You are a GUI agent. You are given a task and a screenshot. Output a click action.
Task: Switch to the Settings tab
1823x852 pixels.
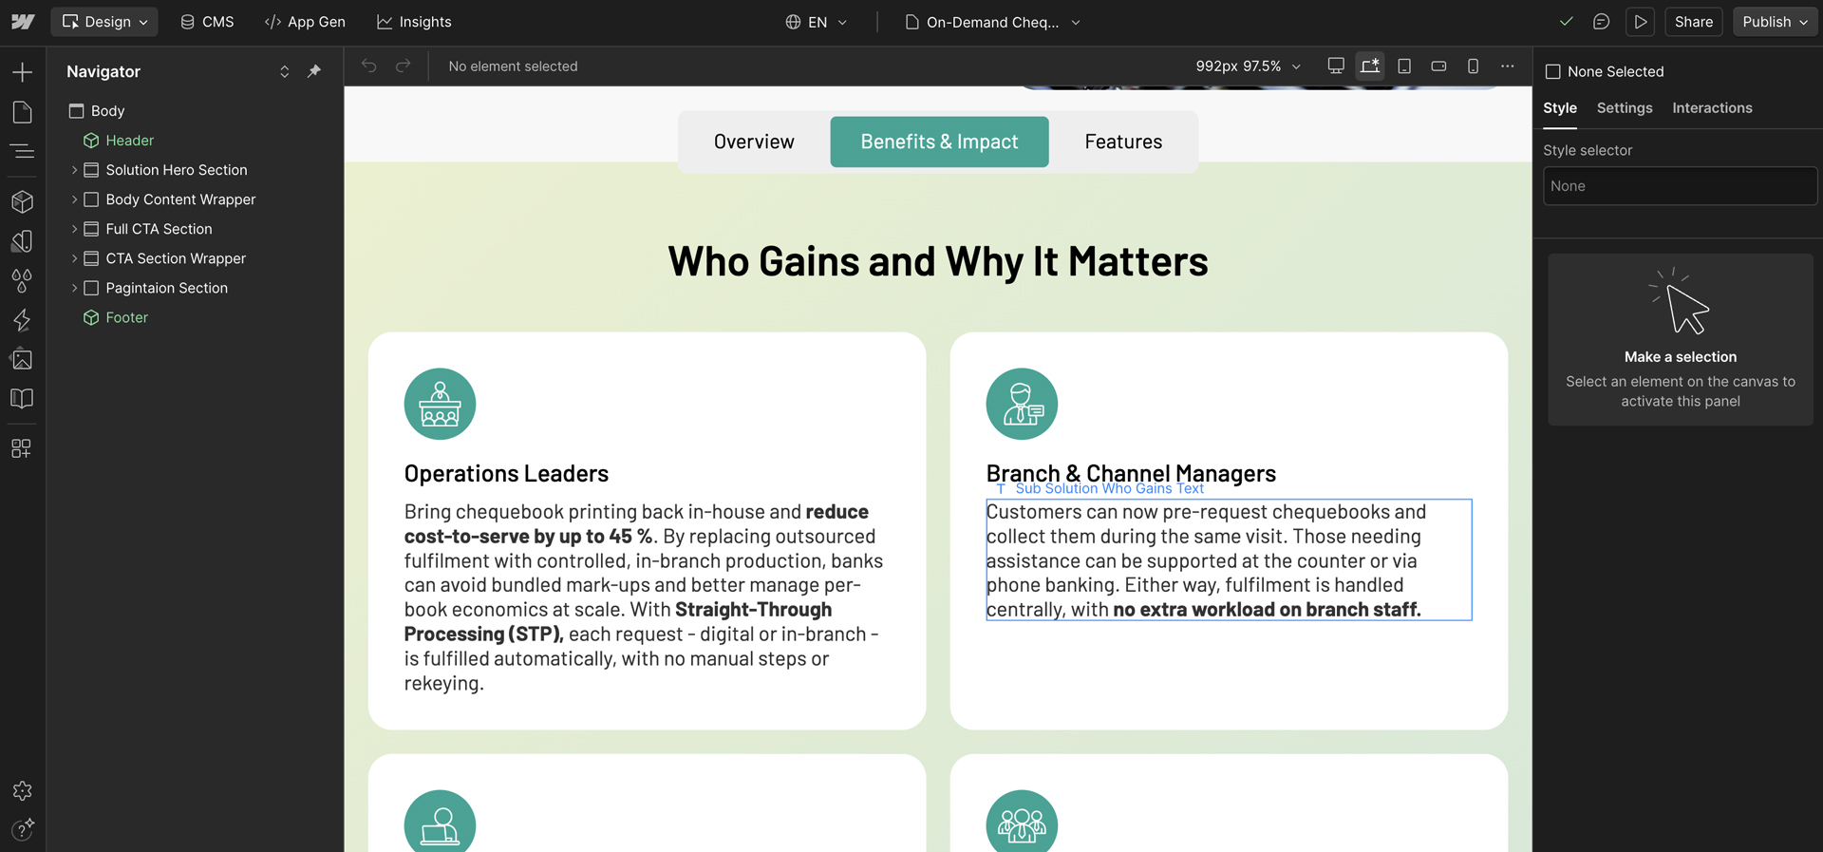pos(1624,108)
